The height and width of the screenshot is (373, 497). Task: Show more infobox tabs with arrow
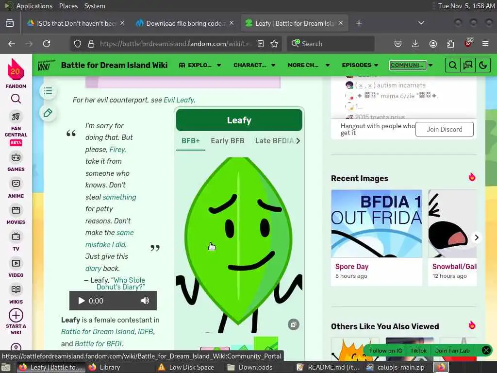tap(298, 141)
